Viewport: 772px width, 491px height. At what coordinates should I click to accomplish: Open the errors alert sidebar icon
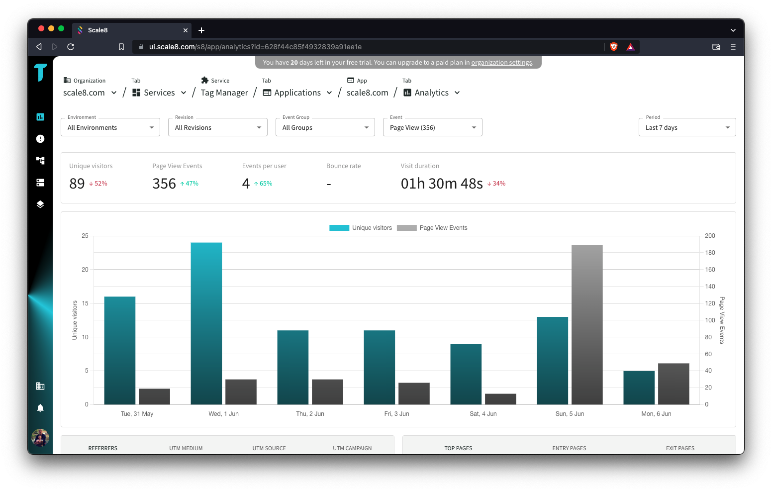tap(40, 139)
